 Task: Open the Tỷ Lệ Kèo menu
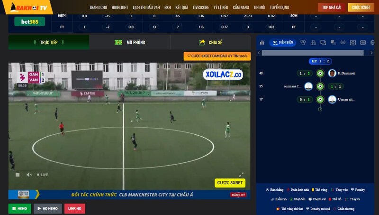(x=221, y=8)
